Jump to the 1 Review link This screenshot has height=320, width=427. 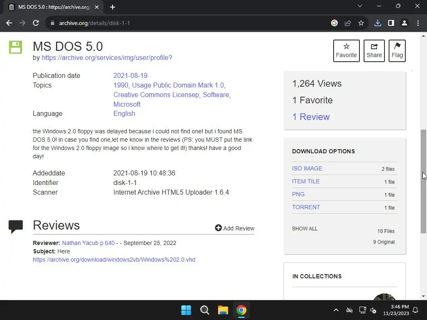click(x=311, y=117)
